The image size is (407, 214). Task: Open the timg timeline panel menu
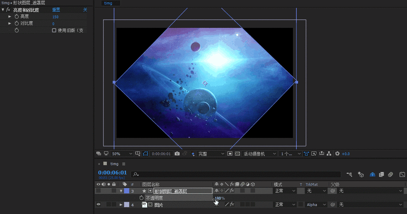124,164
